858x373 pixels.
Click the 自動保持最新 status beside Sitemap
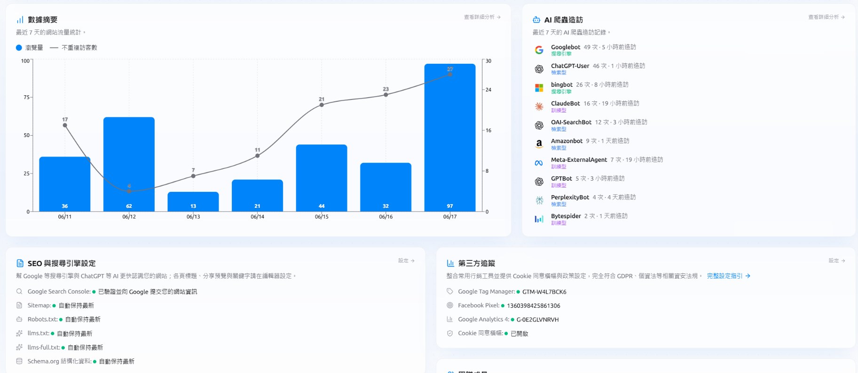coord(76,305)
